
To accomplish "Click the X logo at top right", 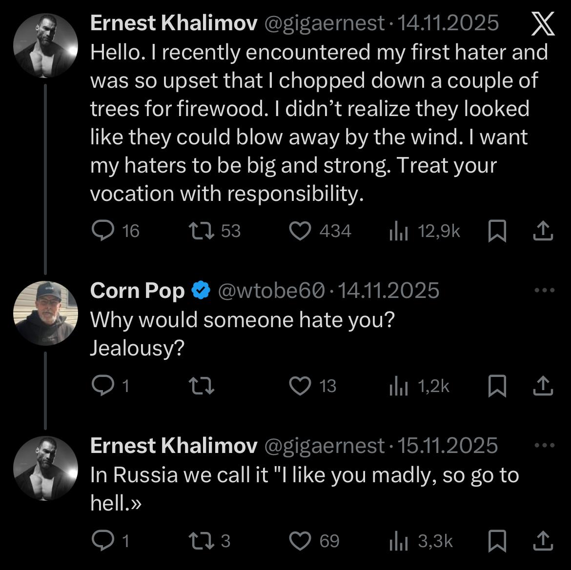I will [542, 24].
